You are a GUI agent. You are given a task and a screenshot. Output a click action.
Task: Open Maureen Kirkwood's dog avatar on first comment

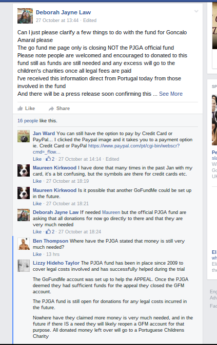(24, 170)
